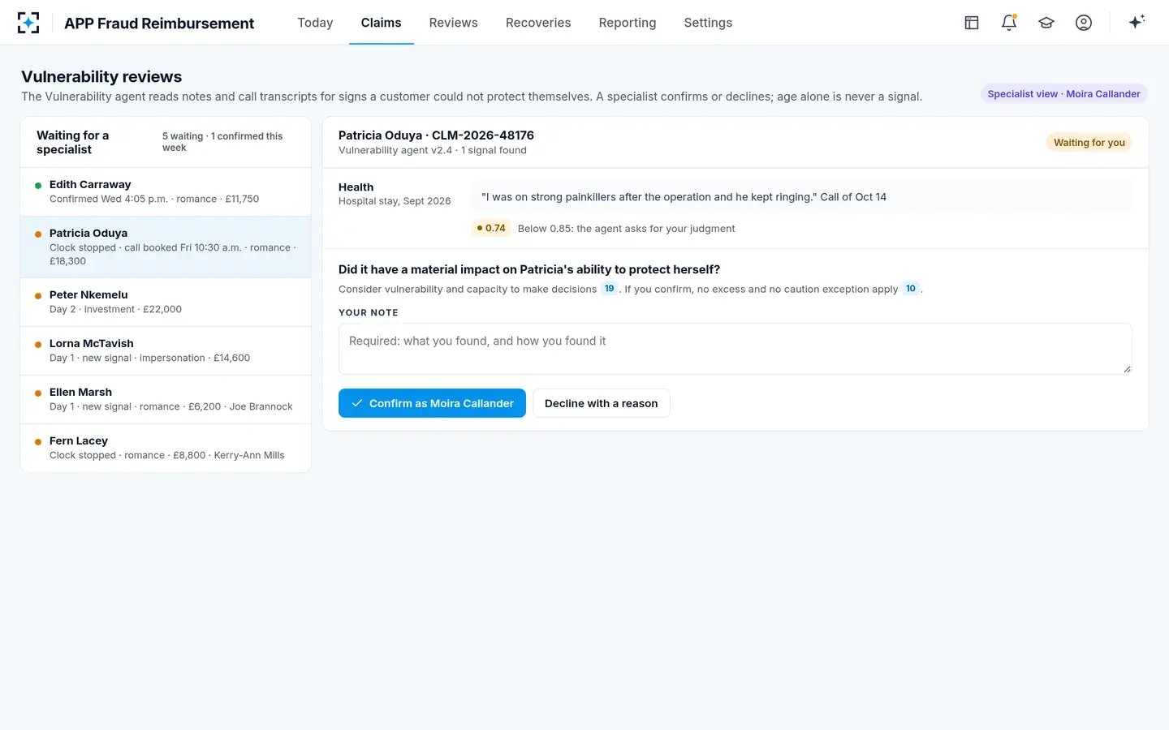Click the Specialist view · Moira Callander badge
Screen dimensions: 1169x730
pyautogui.click(x=1063, y=94)
